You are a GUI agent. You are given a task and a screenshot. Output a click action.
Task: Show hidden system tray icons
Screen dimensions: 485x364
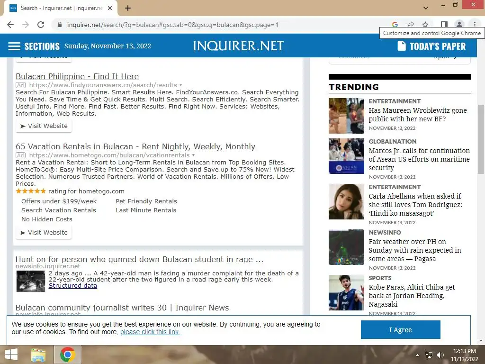tap(418, 355)
